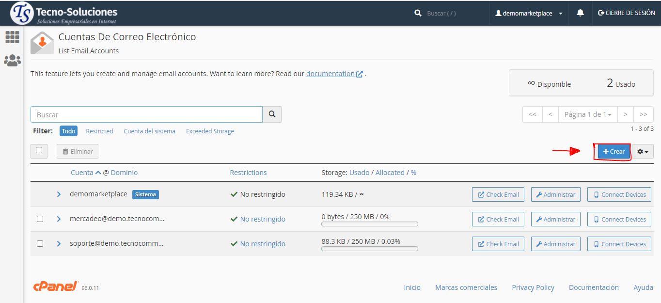The width and height of the screenshot is (661, 303).
Task: Click the search magnifier button beside Buscar
Action: [272, 114]
